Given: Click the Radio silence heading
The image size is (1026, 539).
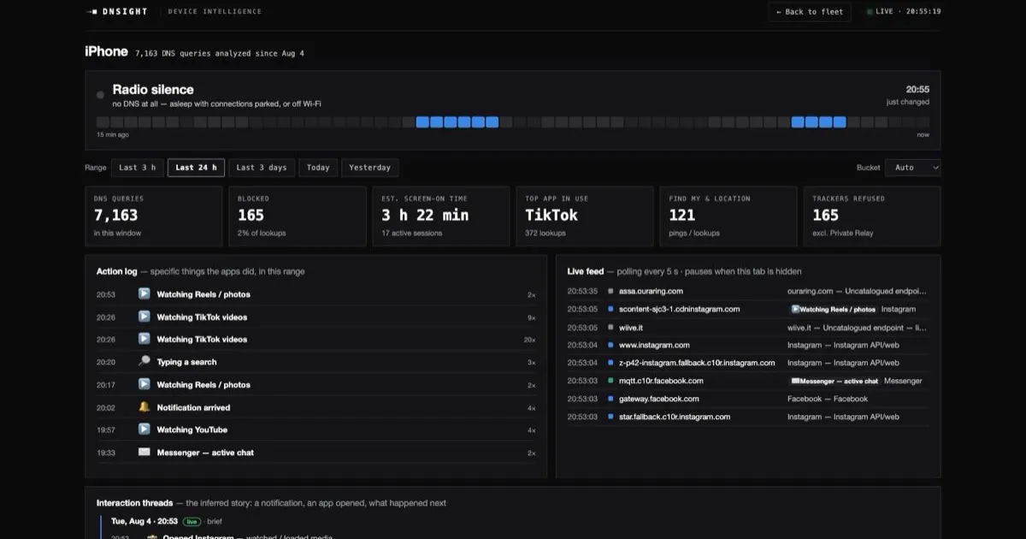Looking at the screenshot, I should click(x=153, y=89).
